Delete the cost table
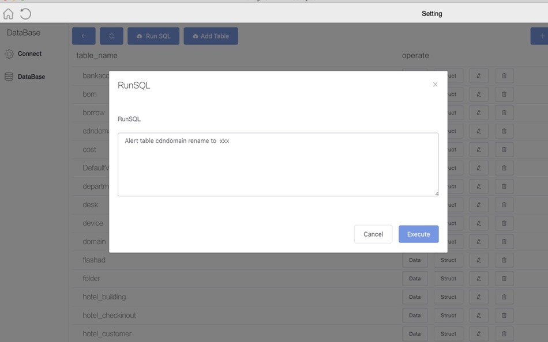Viewport: 548px width, 342px height. click(x=504, y=149)
